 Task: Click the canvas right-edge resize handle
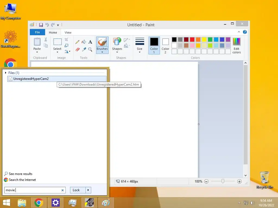tap(198, 124)
